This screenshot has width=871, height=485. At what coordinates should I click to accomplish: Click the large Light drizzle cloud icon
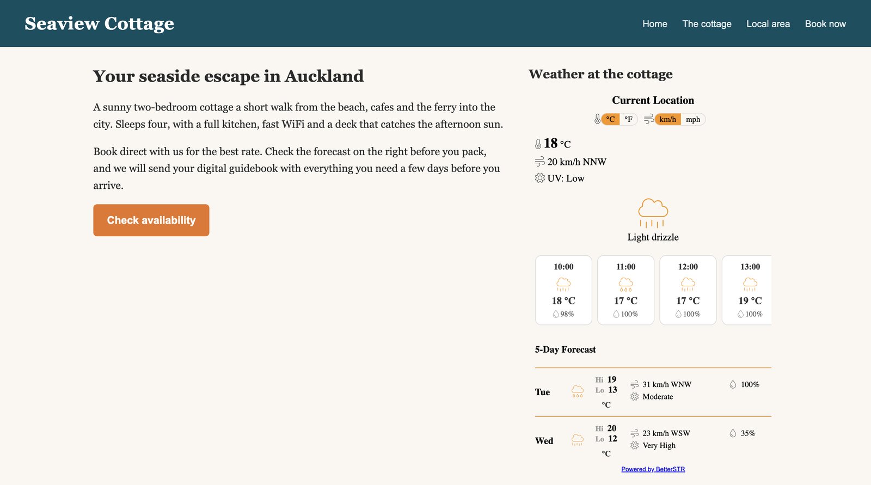pos(653,213)
